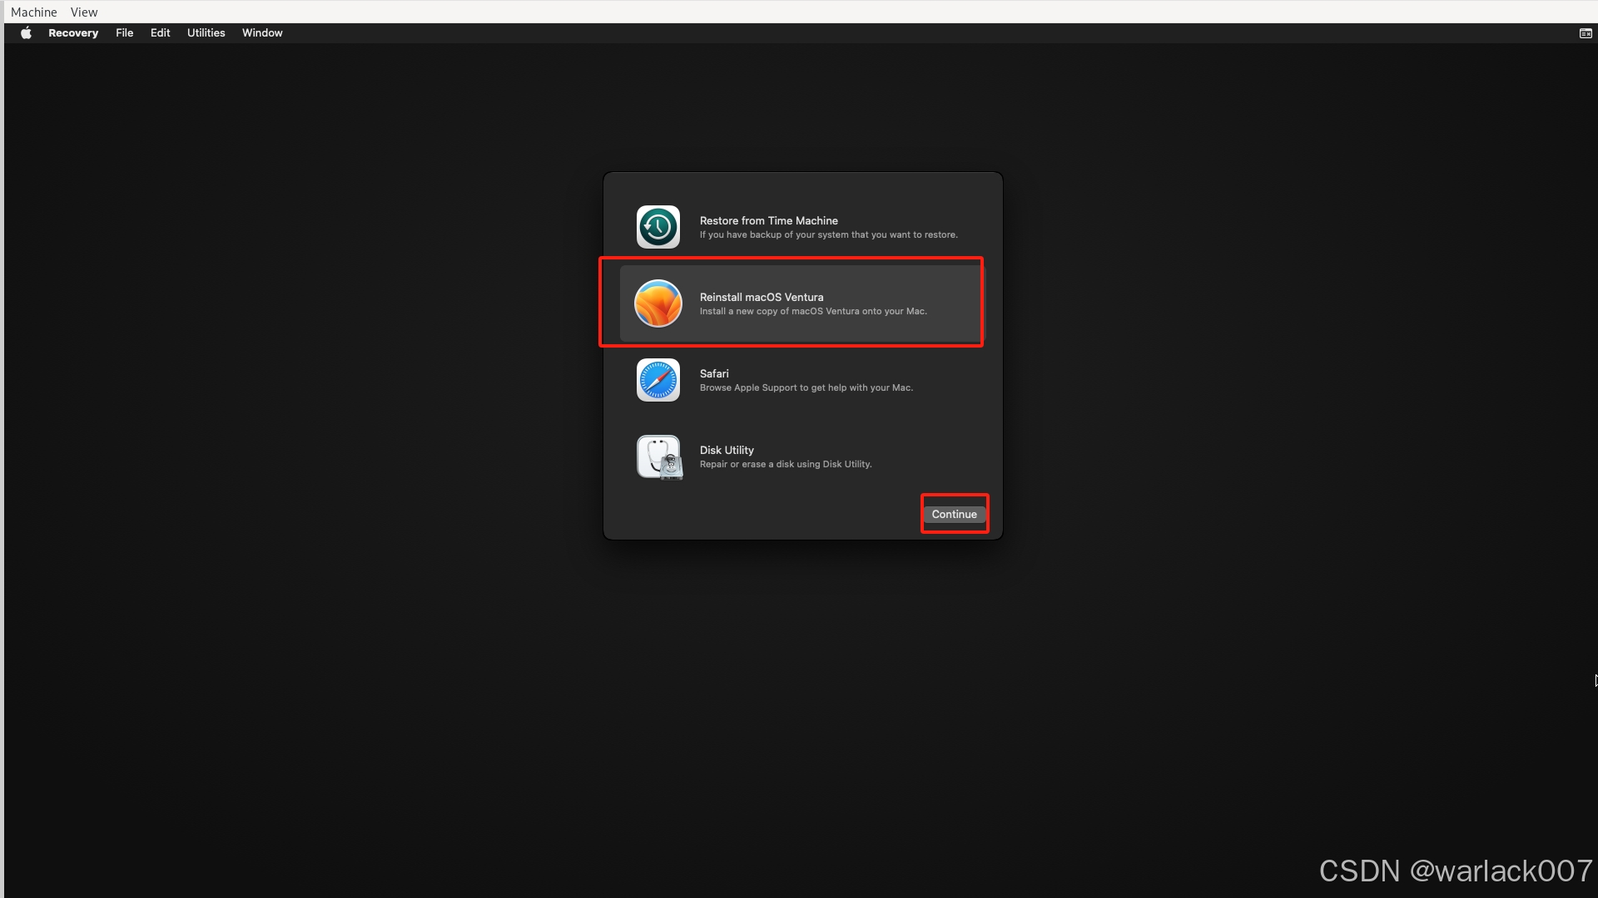Viewport: 1598px width, 898px height.
Task: Choose the Disk Utility option title
Action: (x=727, y=451)
